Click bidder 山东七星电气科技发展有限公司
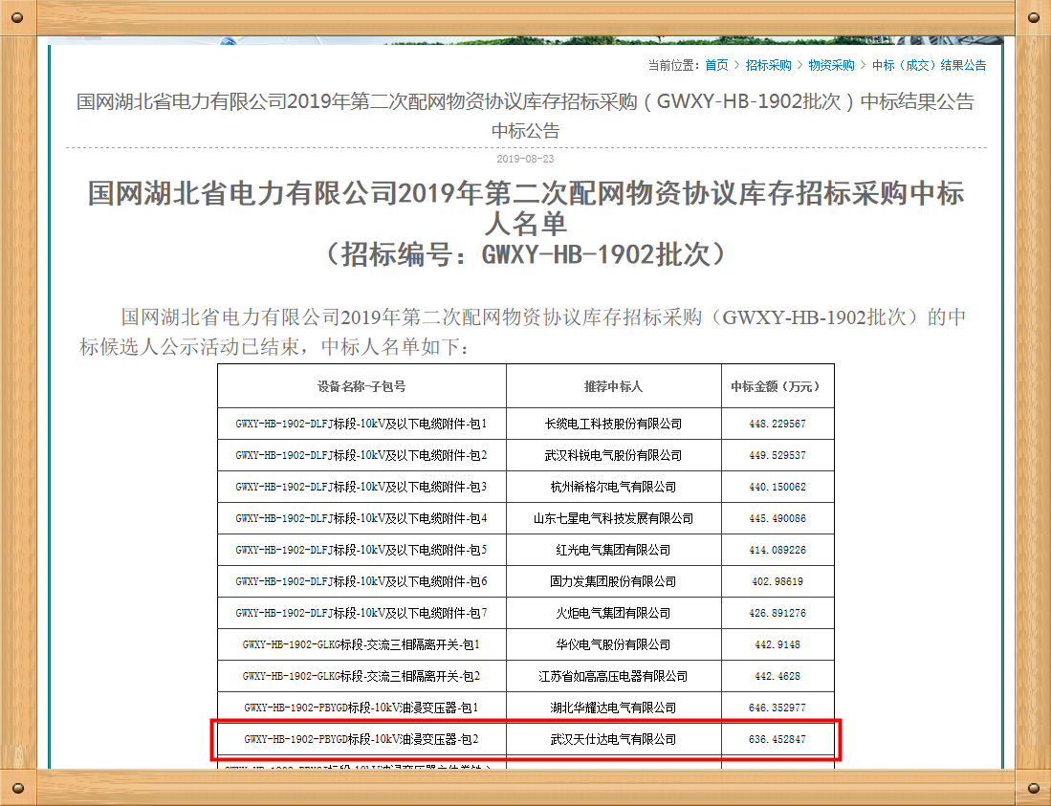 613,518
